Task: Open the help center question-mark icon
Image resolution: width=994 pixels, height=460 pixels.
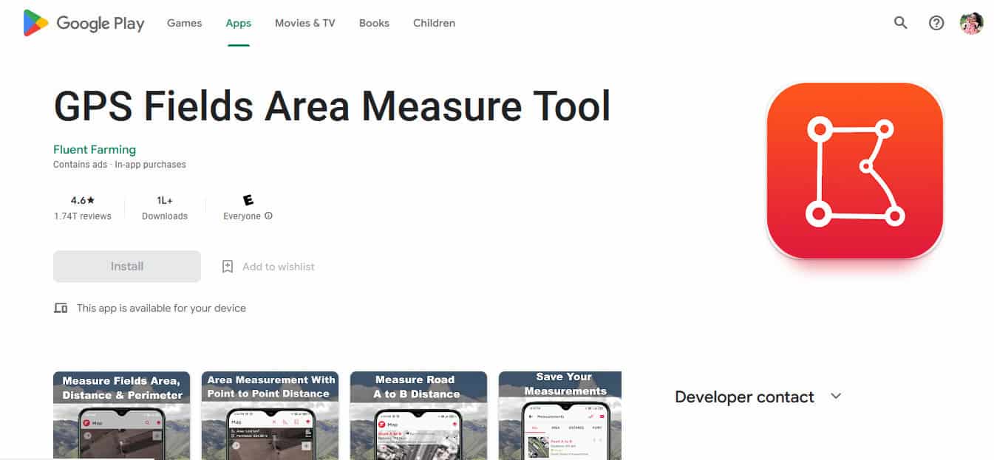Action: pyautogui.click(x=936, y=23)
